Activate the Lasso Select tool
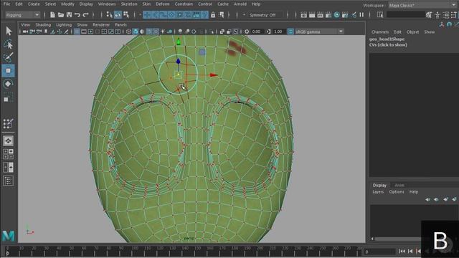This screenshot has height=258, width=459. point(9,44)
